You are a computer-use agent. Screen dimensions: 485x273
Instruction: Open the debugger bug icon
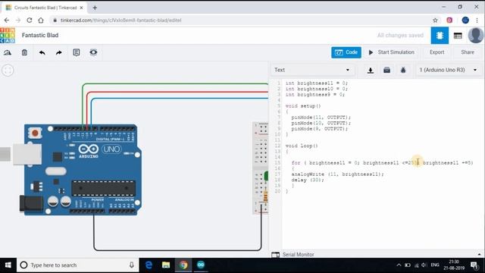tap(403, 71)
